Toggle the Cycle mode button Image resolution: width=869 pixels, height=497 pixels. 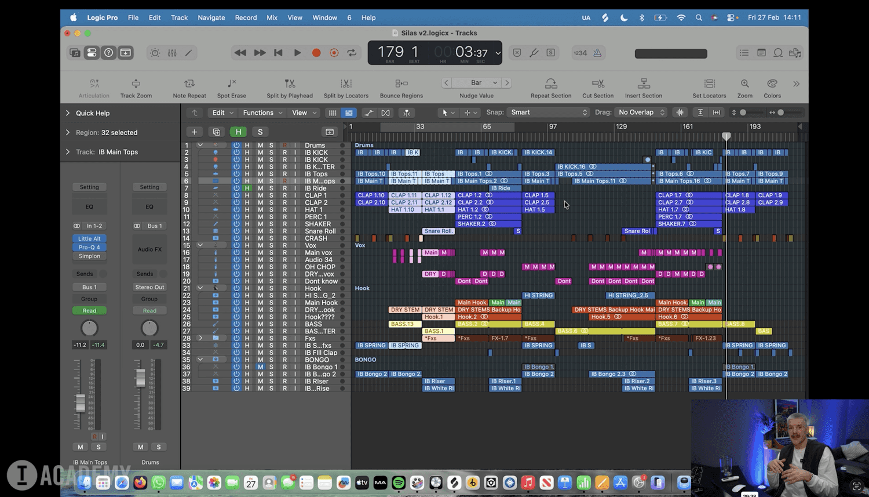352,53
